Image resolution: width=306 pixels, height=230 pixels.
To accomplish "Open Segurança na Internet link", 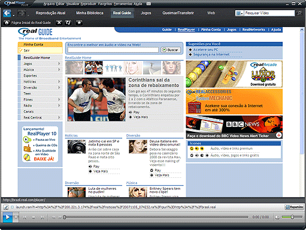I will point(211,55).
